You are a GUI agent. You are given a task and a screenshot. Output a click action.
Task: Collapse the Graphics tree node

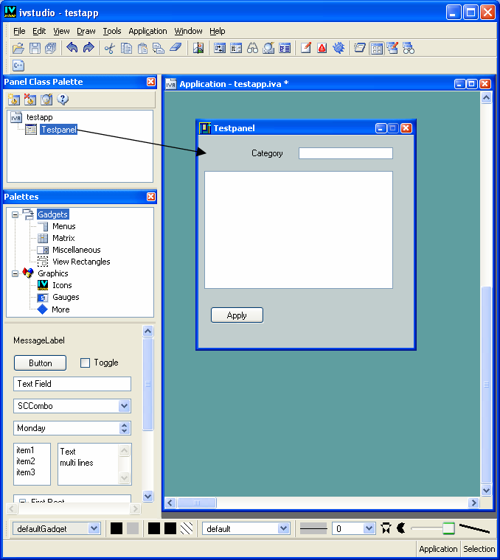click(x=15, y=273)
